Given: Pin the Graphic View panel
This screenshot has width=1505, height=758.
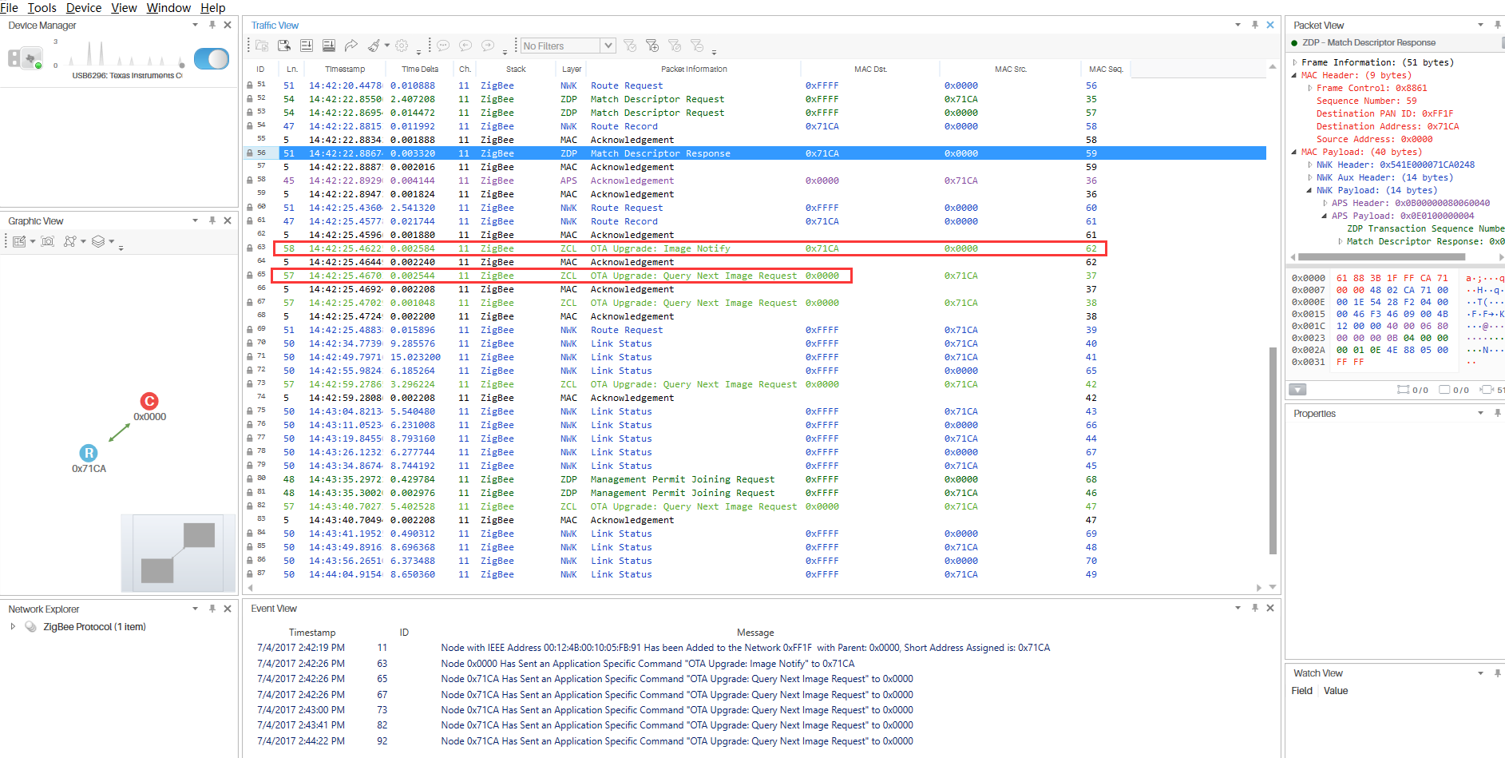Looking at the screenshot, I should [212, 220].
